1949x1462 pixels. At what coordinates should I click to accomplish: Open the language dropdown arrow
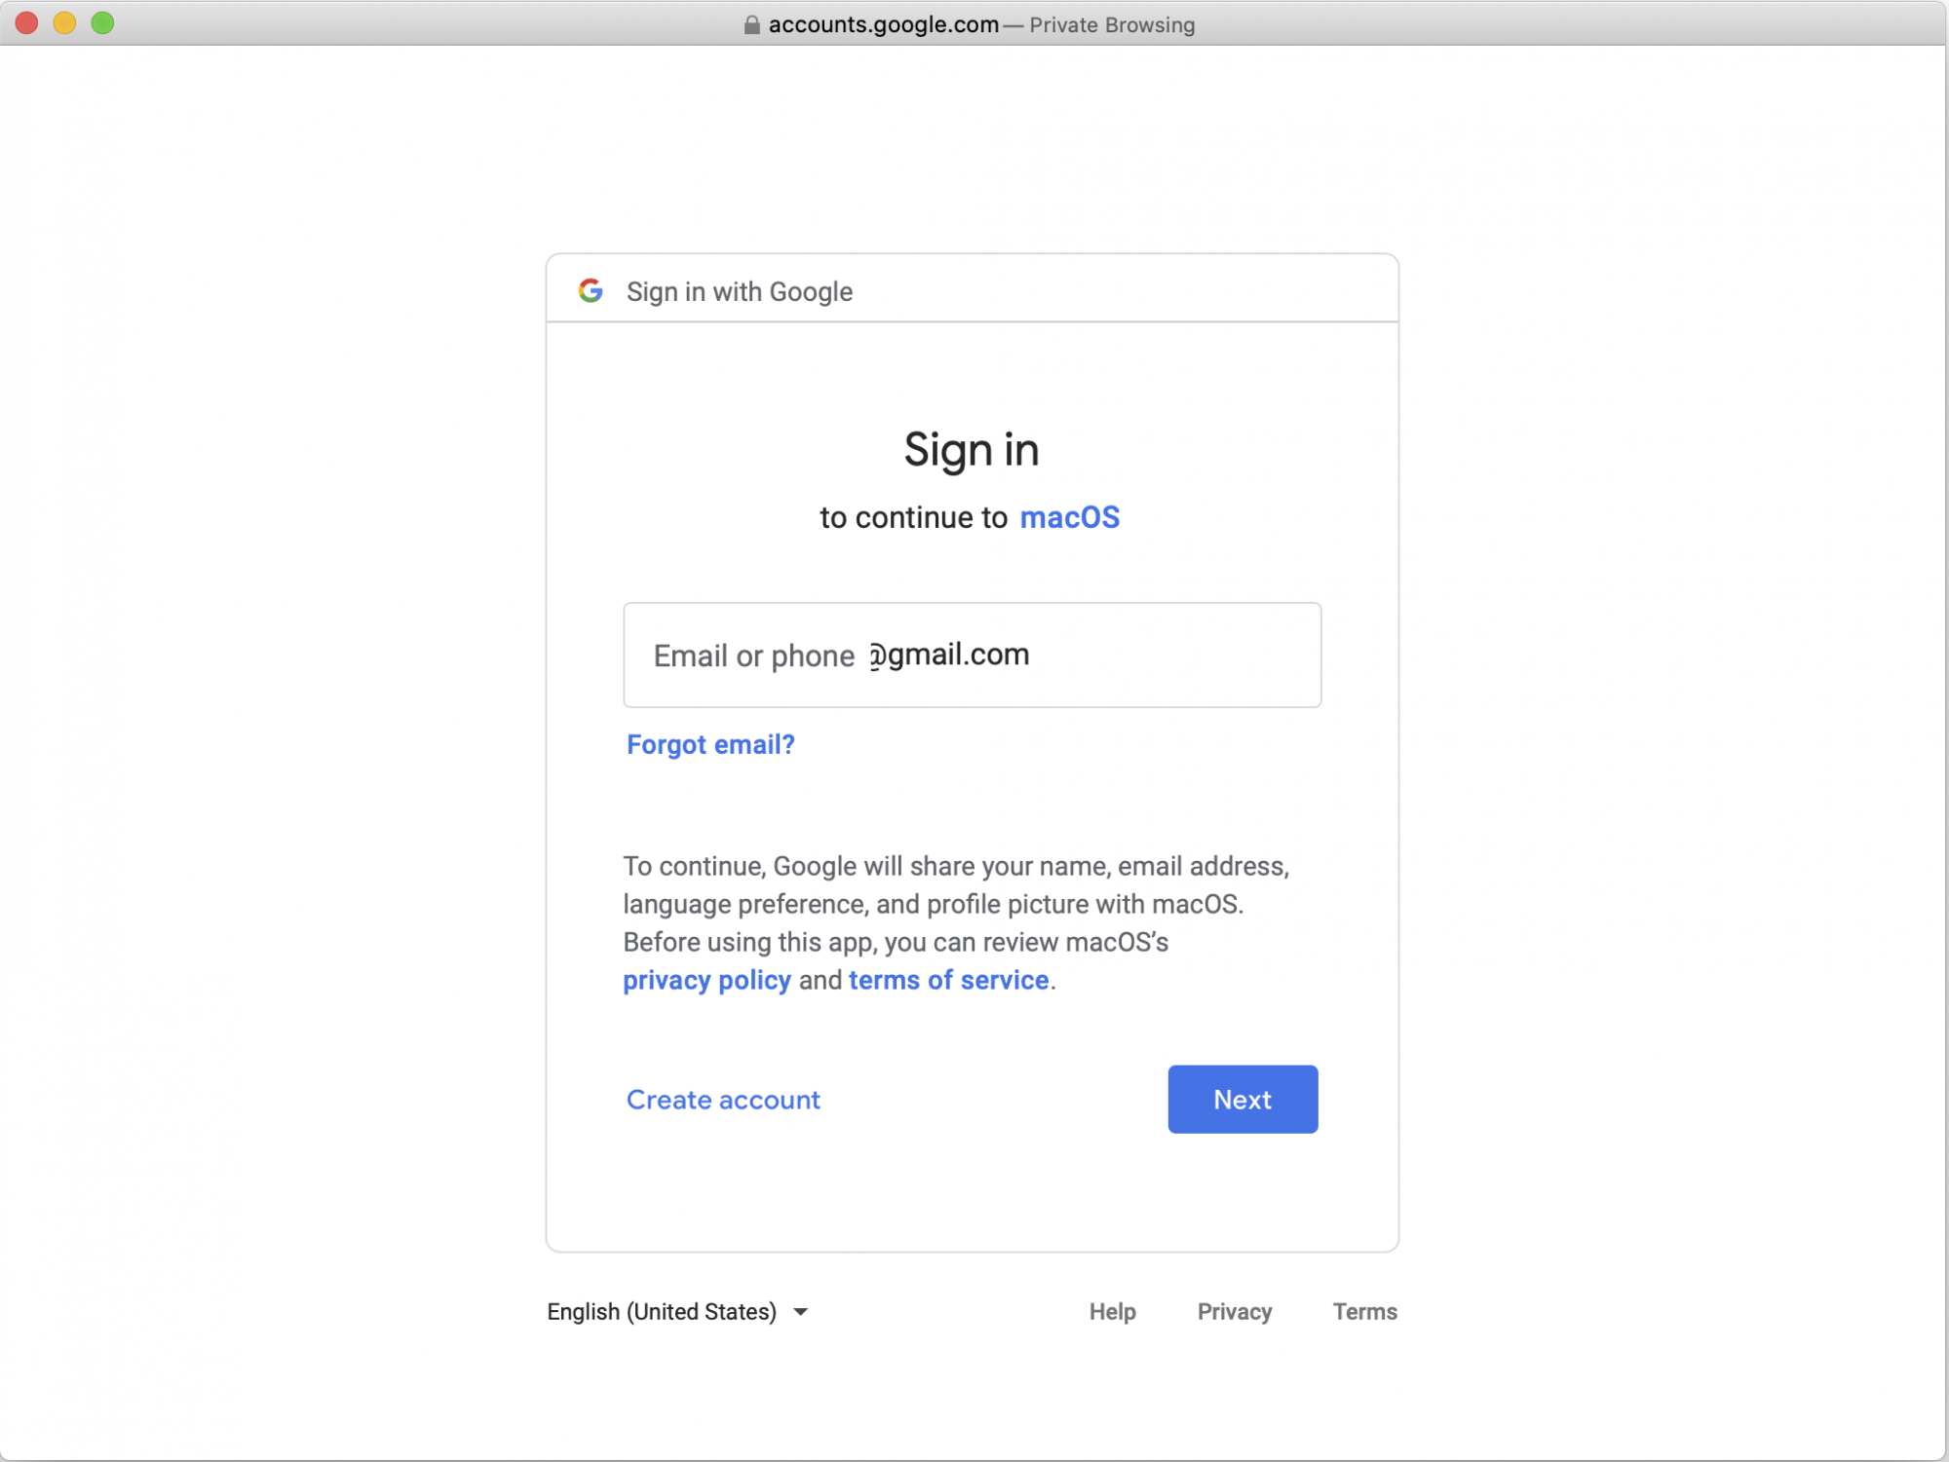[801, 1312]
